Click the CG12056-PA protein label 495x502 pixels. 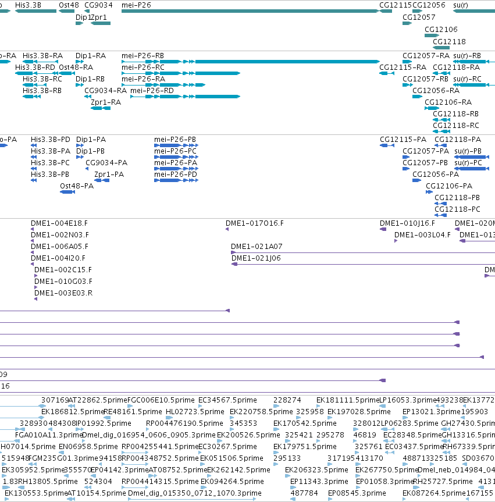(436, 175)
